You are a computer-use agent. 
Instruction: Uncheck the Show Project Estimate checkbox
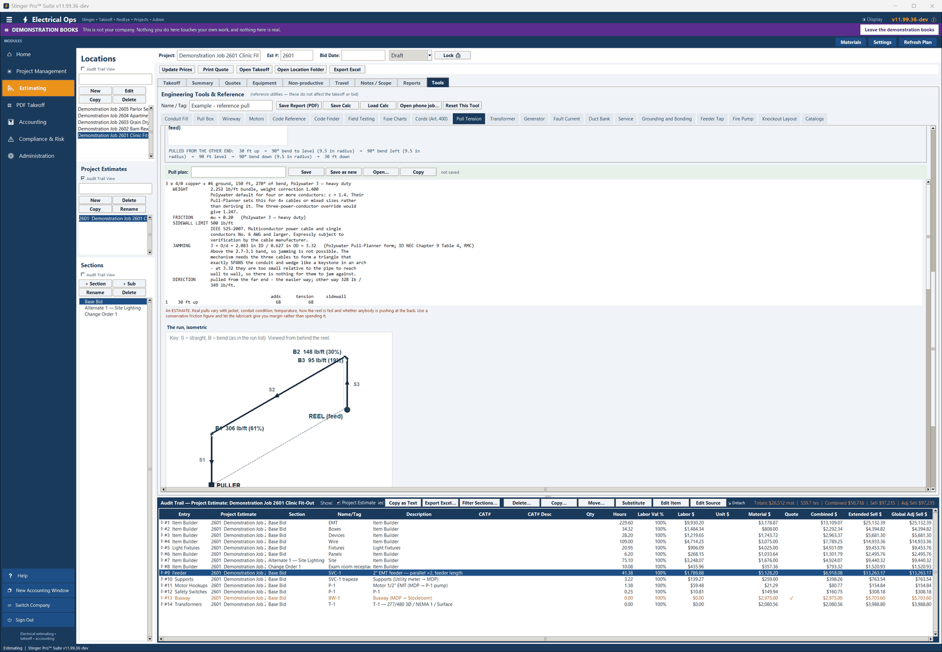click(x=338, y=503)
